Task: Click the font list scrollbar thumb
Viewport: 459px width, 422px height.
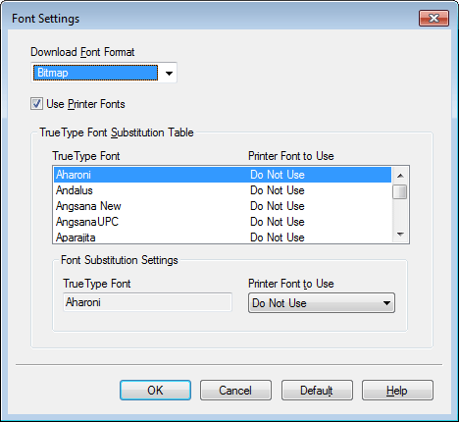Action: click(400, 191)
